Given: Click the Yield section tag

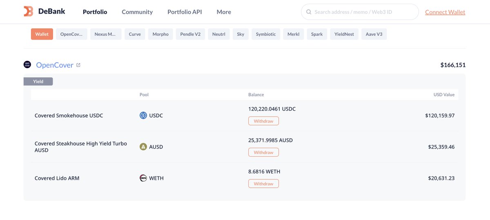Looking at the screenshot, I should pyautogui.click(x=38, y=81).
